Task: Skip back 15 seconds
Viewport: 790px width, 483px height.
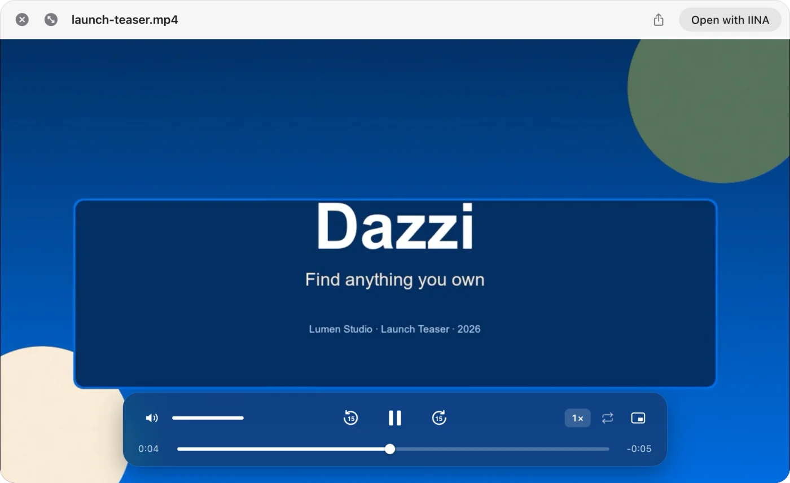Action: 351,418
